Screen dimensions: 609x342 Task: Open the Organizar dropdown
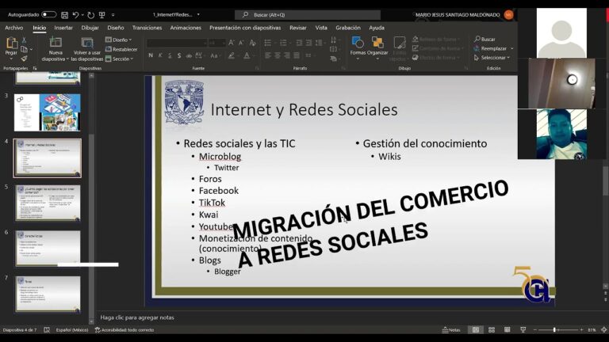[377, 48]
